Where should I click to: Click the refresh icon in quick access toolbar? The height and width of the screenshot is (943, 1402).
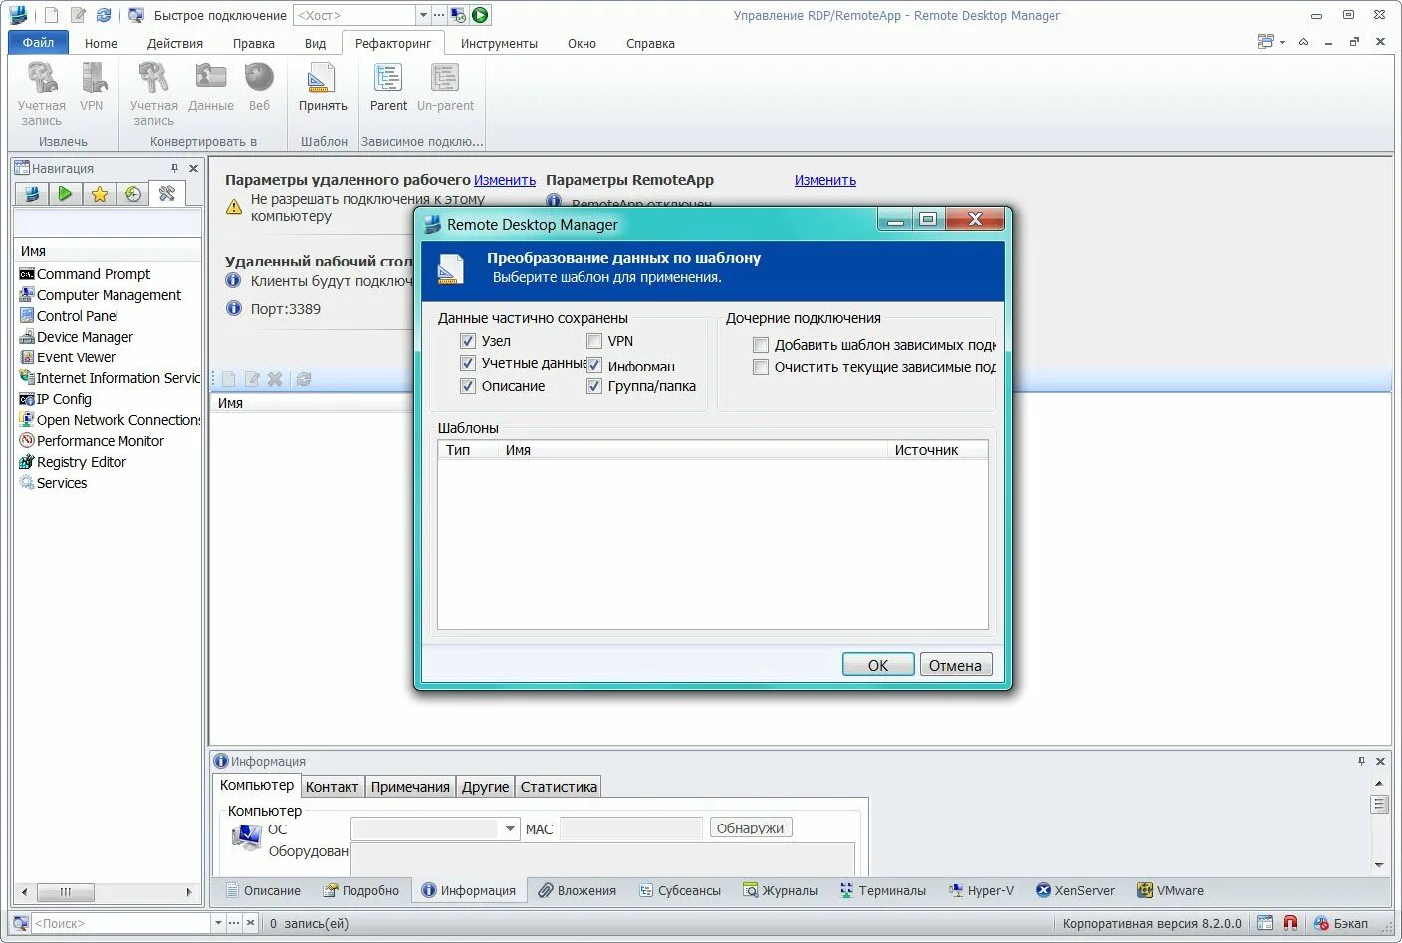104,15
